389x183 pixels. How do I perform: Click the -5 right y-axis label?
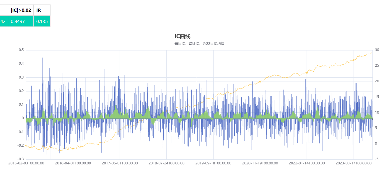(x=376, y=159)
